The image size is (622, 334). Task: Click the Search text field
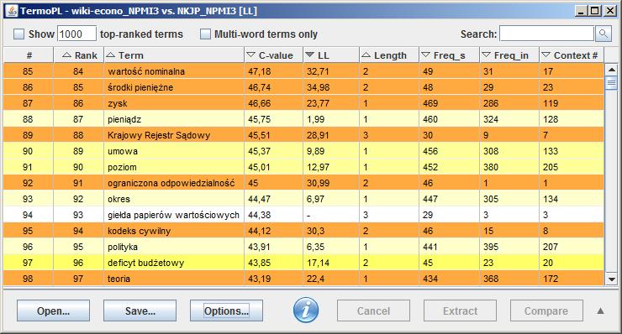546,34
